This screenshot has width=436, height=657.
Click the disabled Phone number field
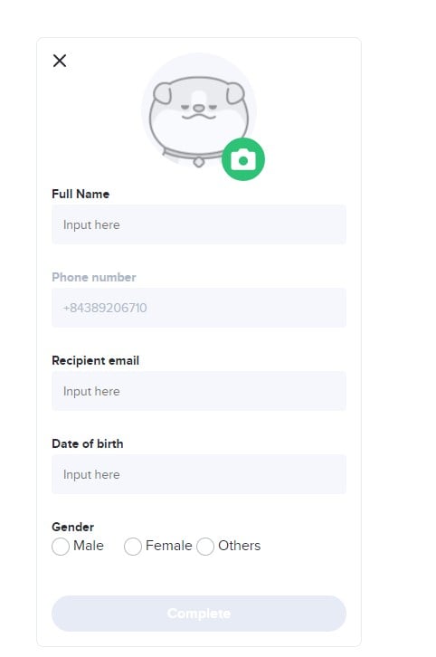point(199,308)
